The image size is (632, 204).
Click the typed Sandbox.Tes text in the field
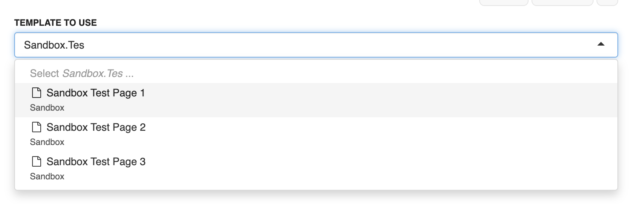point(54,45)
